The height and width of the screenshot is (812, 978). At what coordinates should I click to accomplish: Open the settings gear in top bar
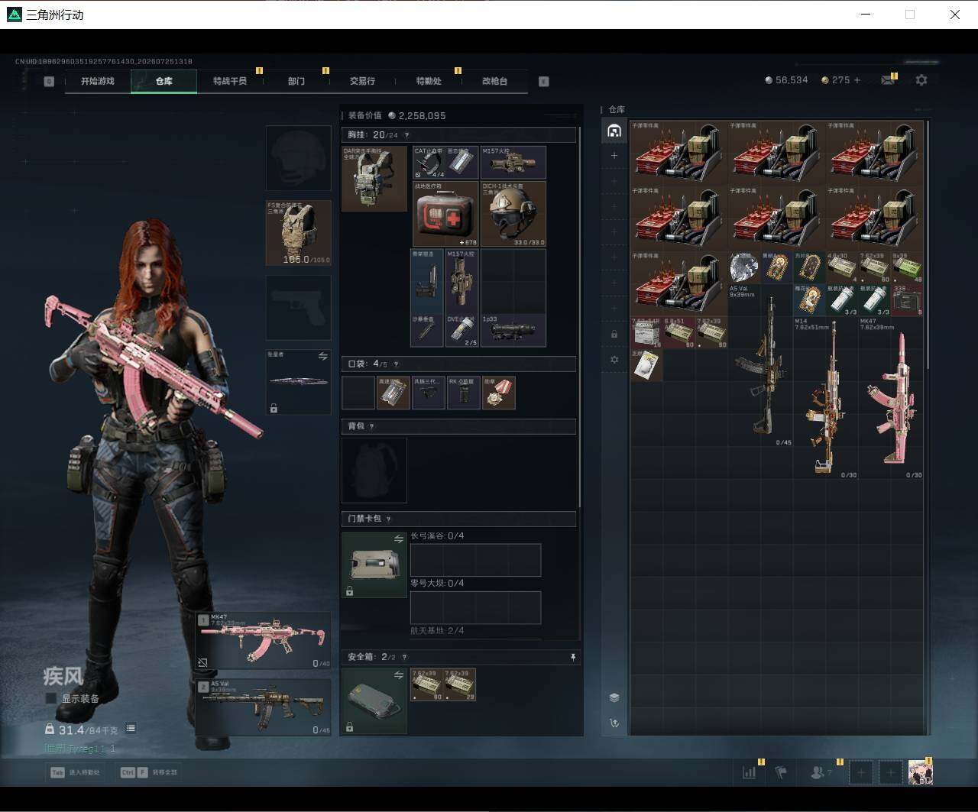click(921, 79)
